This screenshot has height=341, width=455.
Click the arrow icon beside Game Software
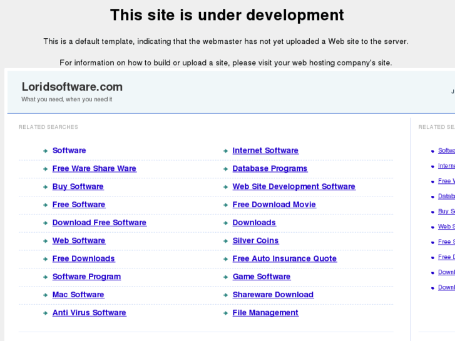[x=225, y=277]
